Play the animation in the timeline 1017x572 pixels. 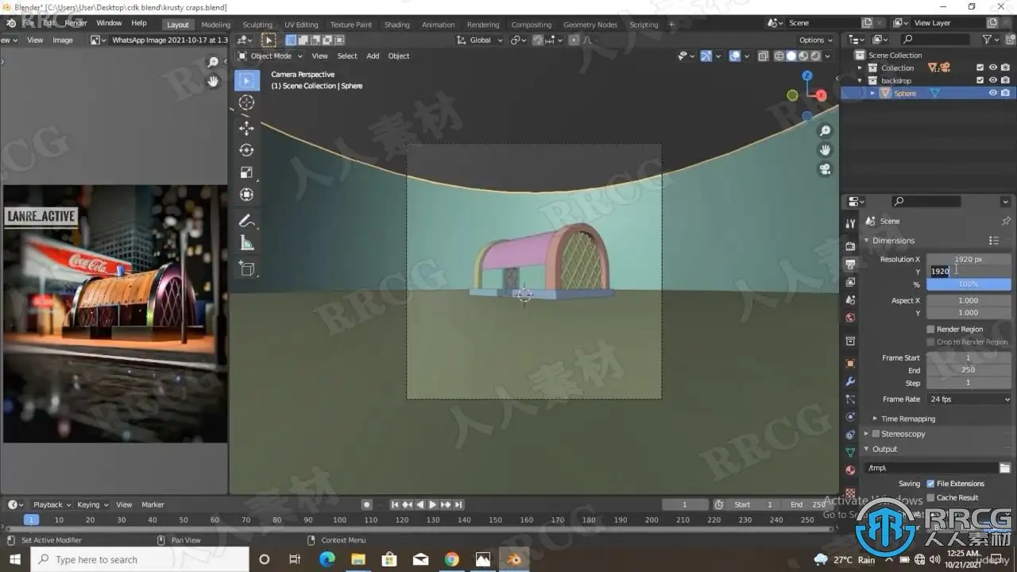coord(432,504)
